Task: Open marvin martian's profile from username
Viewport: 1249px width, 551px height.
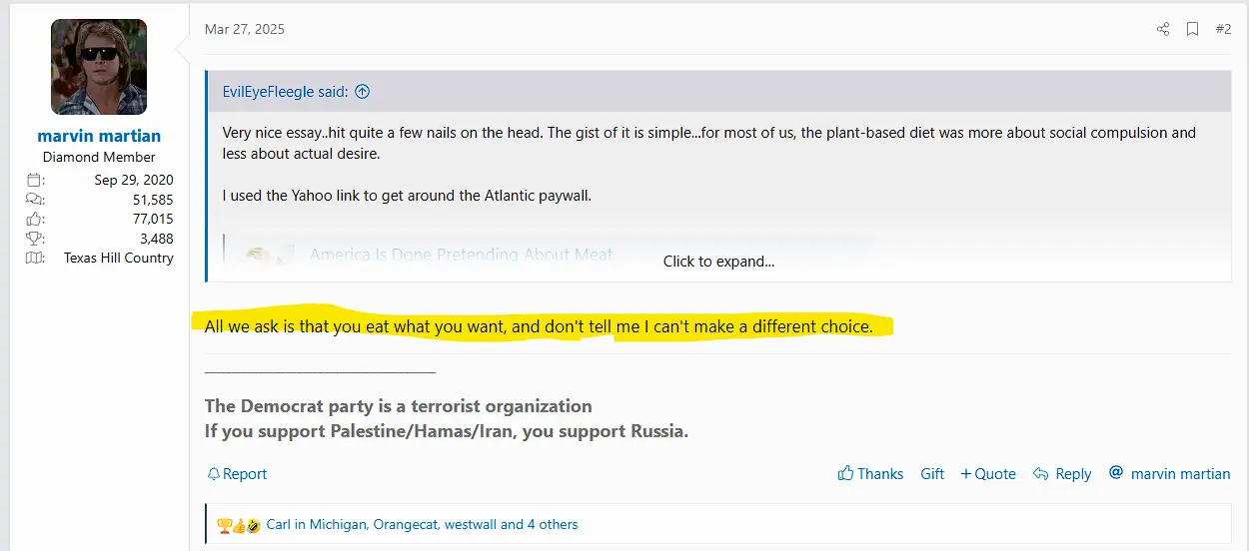Action: coord(99,136)
